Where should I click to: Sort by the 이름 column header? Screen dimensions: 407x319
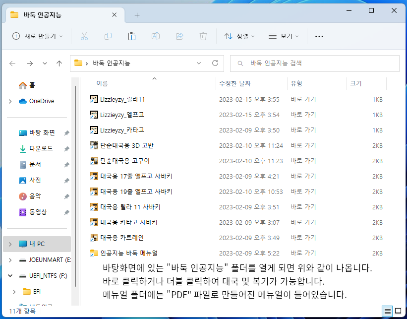[102, 83]
